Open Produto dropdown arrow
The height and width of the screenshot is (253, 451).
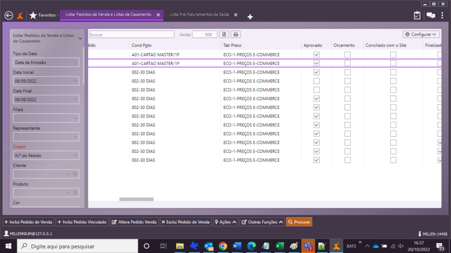click(69, 193)
